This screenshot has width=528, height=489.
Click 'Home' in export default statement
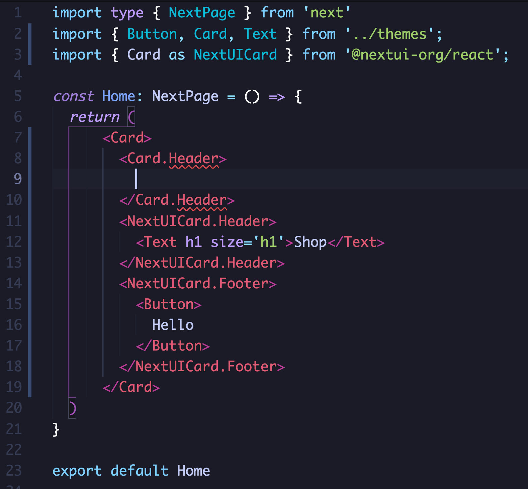[x=193, y=471]
